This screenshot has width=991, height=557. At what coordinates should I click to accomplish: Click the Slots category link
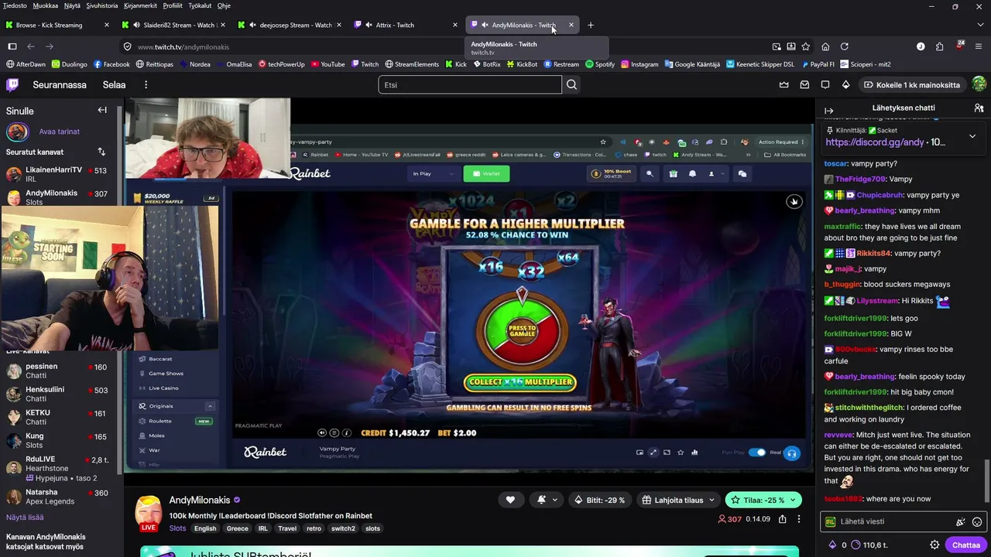tap(178, 528)
